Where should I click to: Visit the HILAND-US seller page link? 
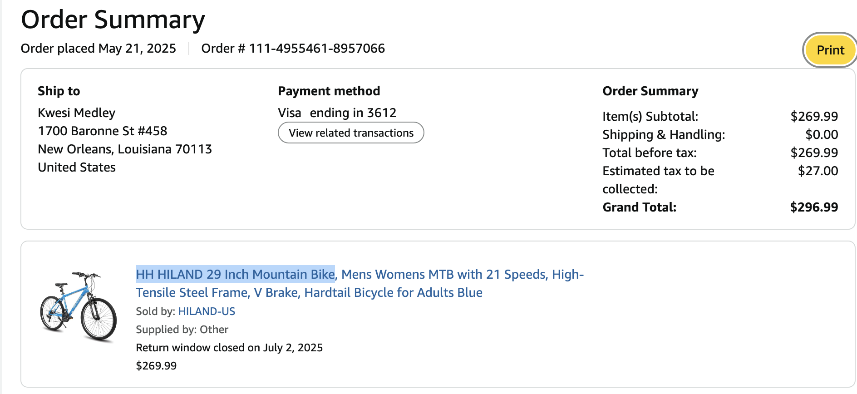pyautogui.click(x=207, y=311)
